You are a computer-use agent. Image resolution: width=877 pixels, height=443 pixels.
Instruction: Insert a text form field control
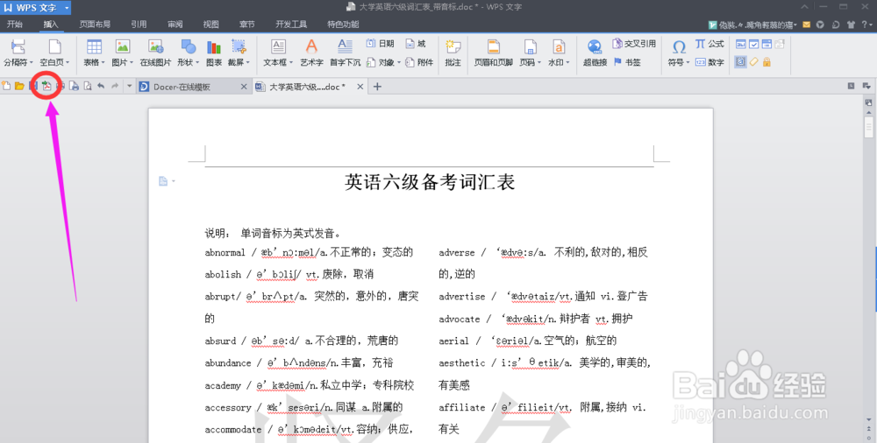[740, 44]
